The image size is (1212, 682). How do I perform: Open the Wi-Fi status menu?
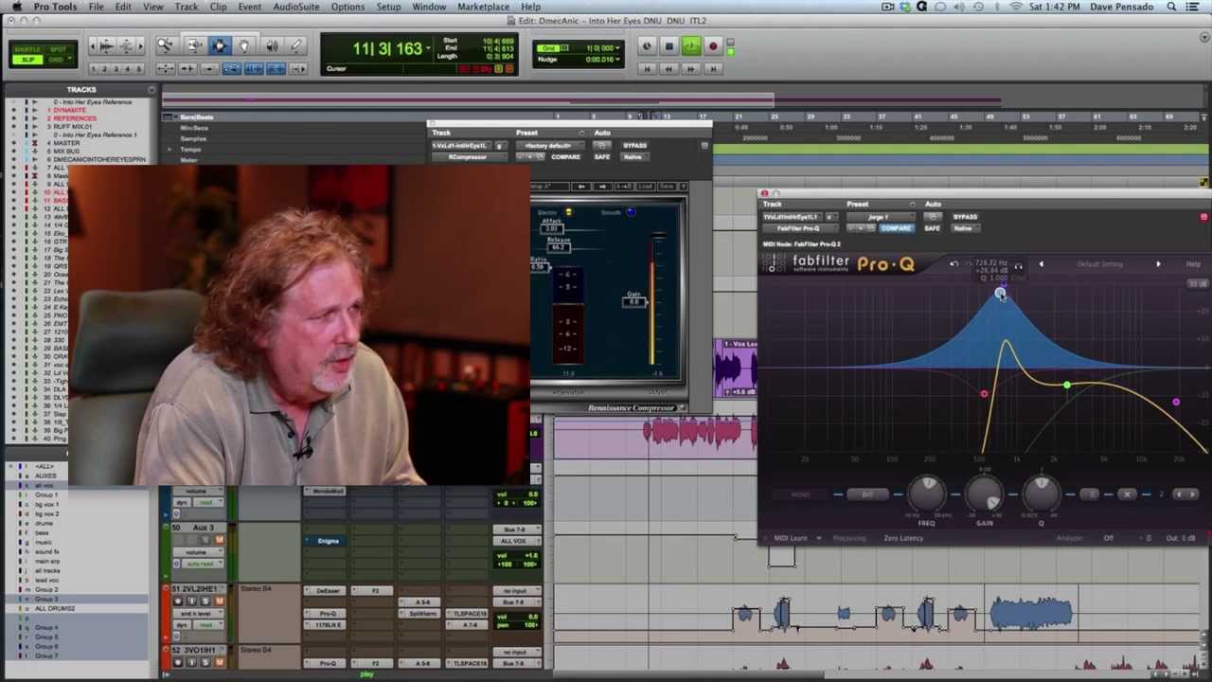[x=1016, y=7]
